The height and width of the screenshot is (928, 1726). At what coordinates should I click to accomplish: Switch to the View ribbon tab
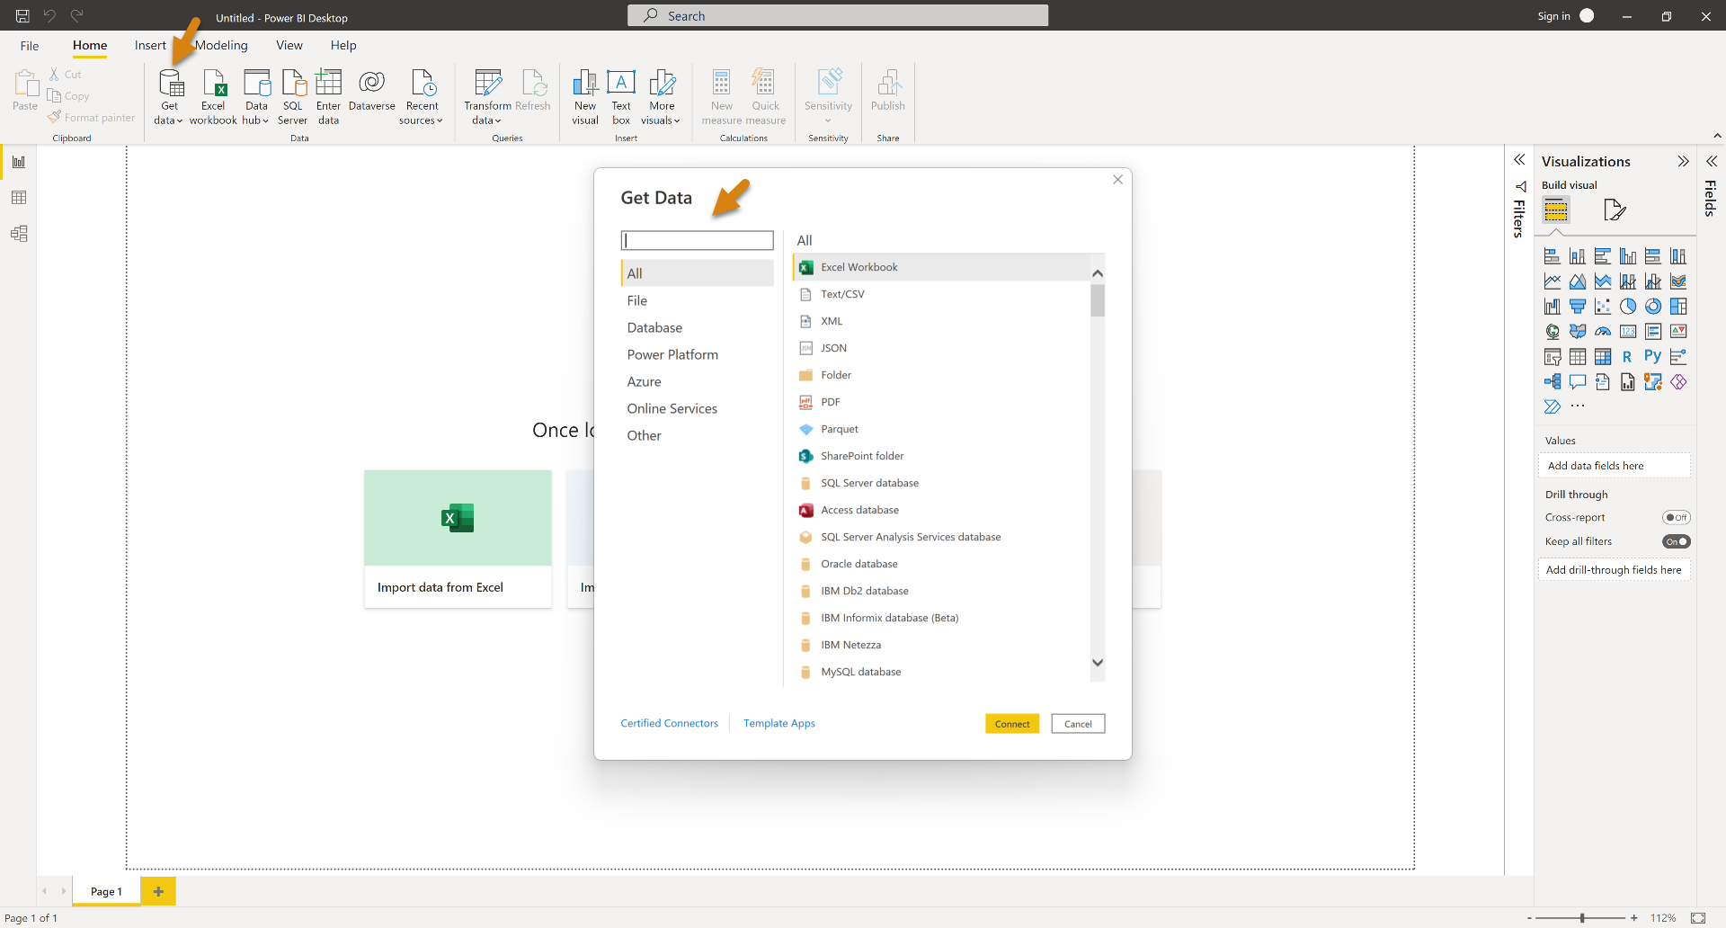click(289, 46)
